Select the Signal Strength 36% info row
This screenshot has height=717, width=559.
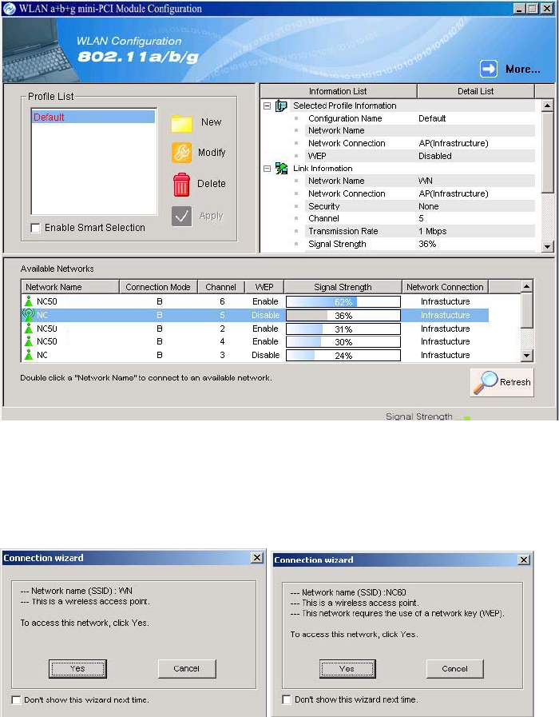pyautogui.click(x=420, y=244)
